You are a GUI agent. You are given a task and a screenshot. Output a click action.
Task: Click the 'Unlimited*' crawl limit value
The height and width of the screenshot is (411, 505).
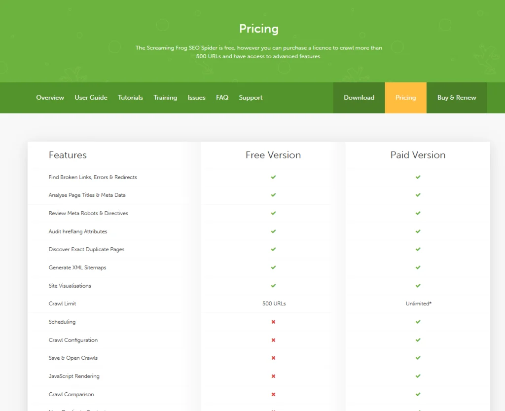418,303
